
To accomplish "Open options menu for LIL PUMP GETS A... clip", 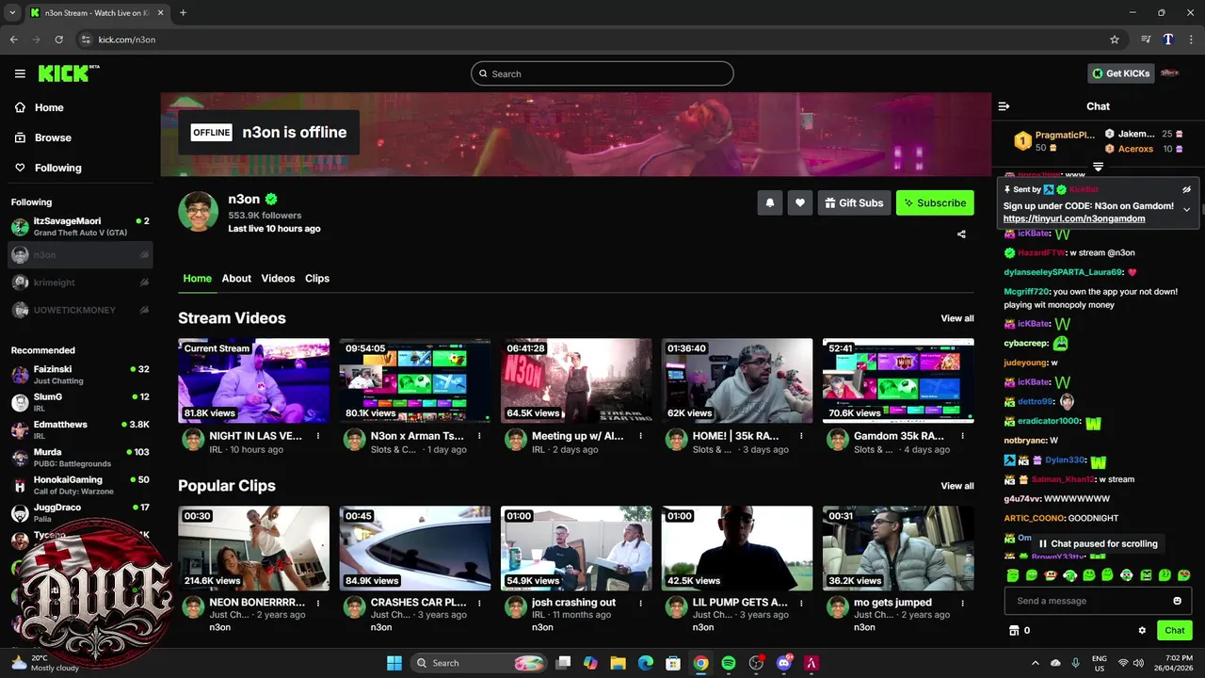I will (x=801, y=603).
